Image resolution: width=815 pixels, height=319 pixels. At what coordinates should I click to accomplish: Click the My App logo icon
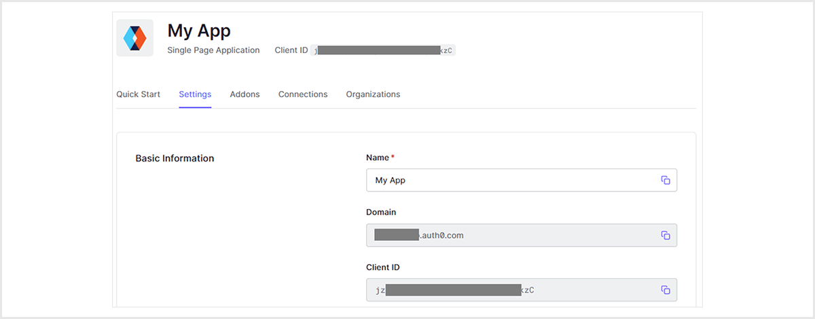134,37
